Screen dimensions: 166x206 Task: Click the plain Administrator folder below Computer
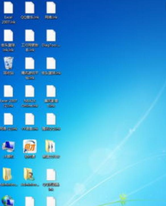7,174
